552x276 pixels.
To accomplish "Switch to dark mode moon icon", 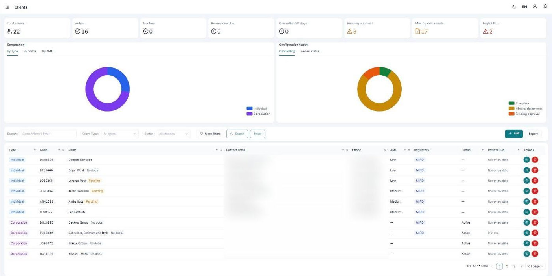I will pyautogui.click(x=514, y=7).
